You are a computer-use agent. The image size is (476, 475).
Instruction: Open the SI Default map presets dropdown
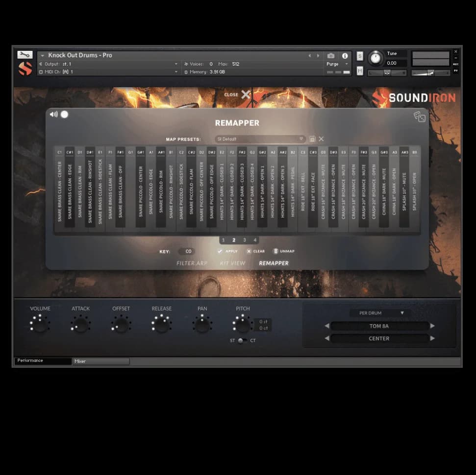260,139
